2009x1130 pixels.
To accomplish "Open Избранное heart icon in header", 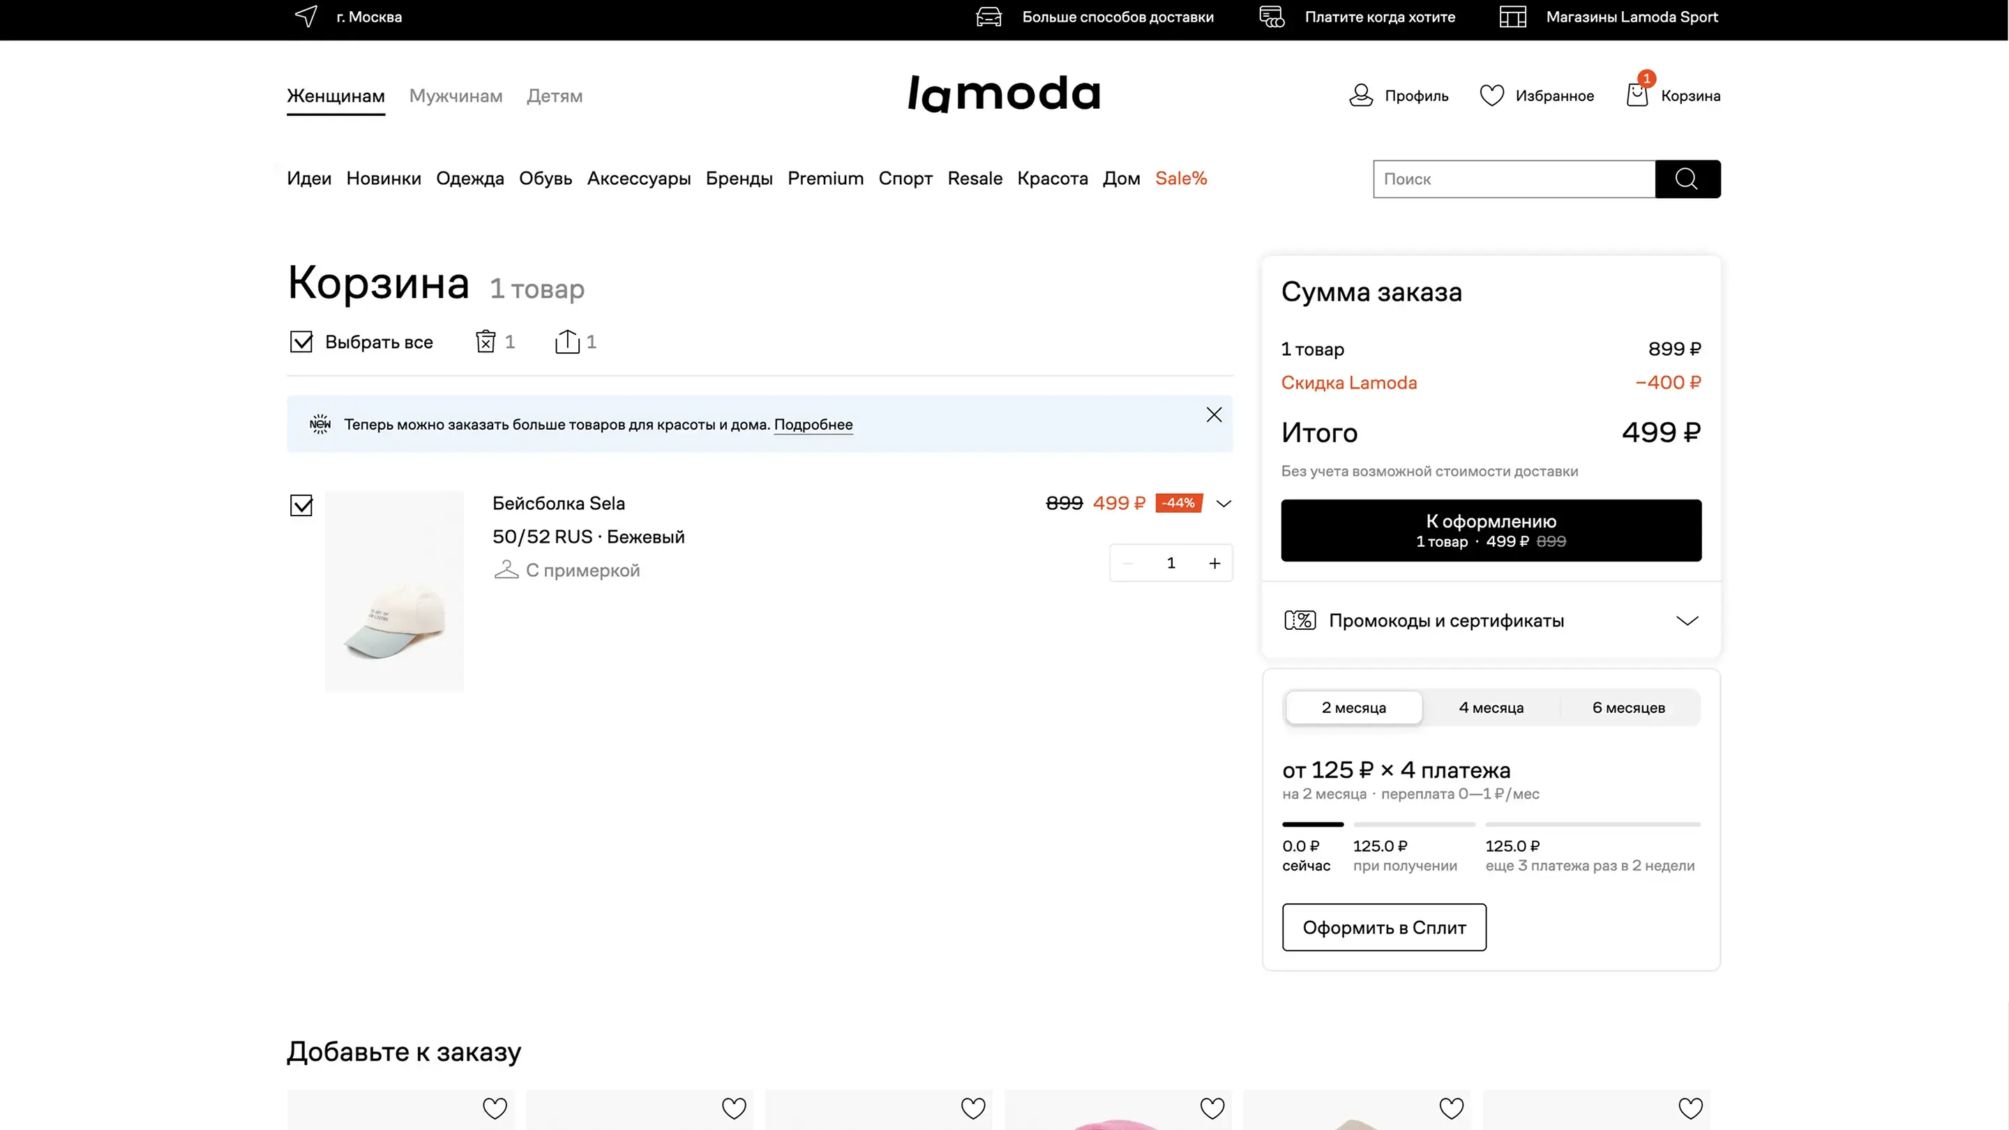I will [1491, 95].
